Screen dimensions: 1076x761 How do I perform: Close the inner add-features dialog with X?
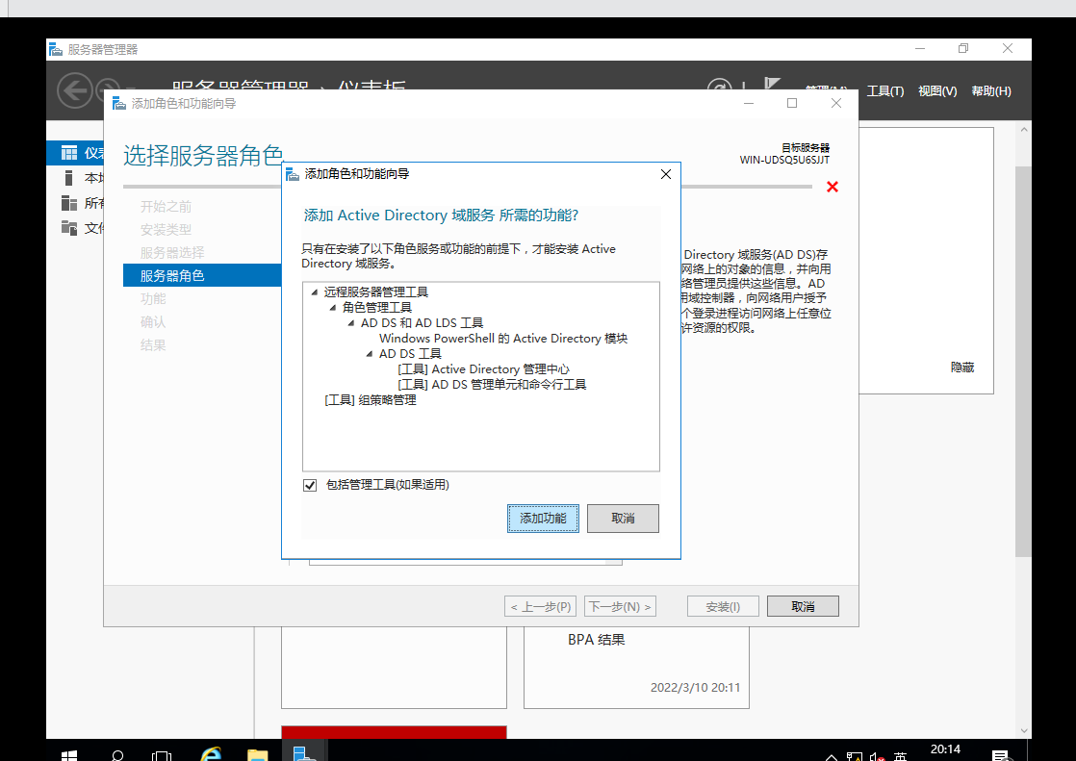[666, 174]
